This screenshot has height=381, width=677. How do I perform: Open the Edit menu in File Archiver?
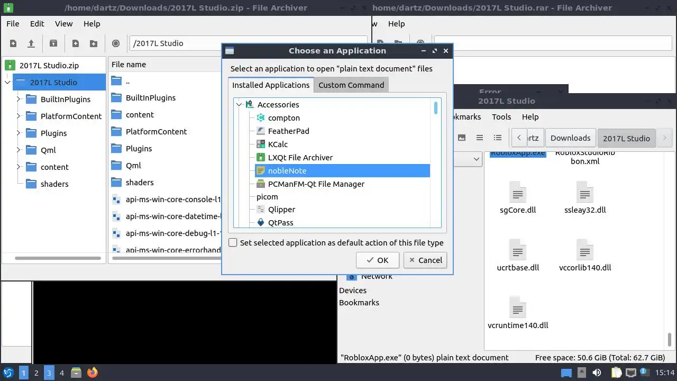37,24
